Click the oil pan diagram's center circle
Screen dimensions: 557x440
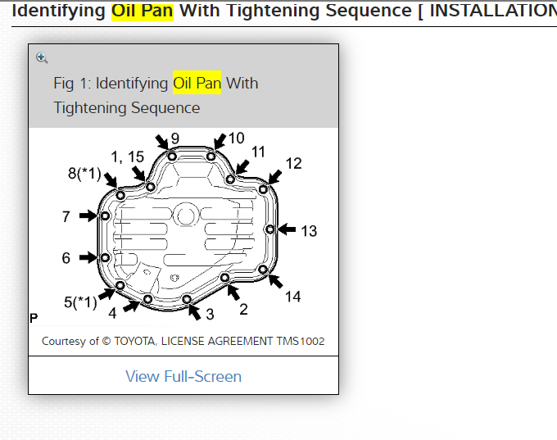click(x=186, y=216)
